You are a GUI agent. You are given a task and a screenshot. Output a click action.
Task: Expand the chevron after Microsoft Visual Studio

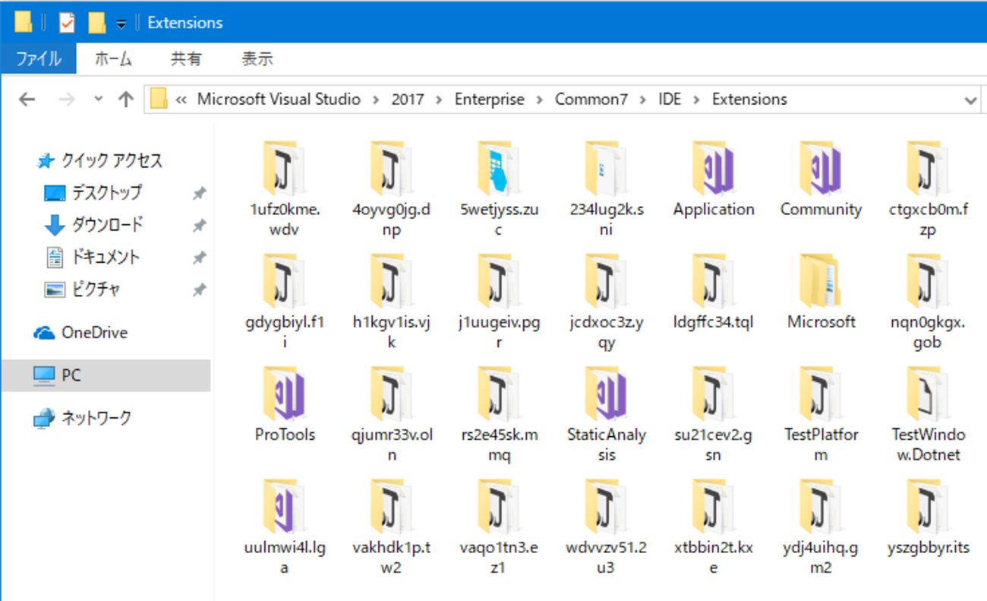(377, 100)
